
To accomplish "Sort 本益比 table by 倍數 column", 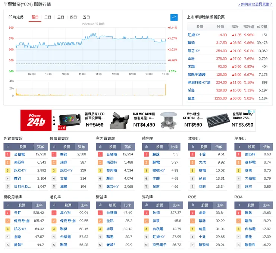I will coord(219,147).
